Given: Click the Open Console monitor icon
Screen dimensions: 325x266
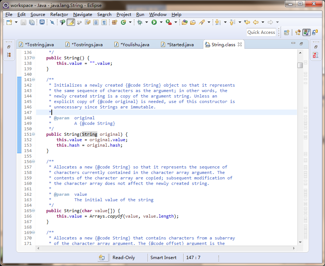Looking at the screenshot, I should point(42,22).
